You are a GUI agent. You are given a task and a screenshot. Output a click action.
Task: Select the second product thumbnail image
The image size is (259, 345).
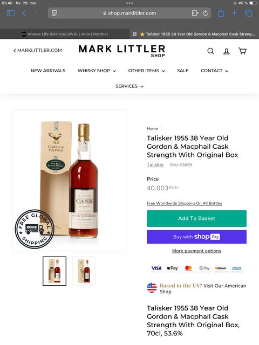[x=84, y=271]
